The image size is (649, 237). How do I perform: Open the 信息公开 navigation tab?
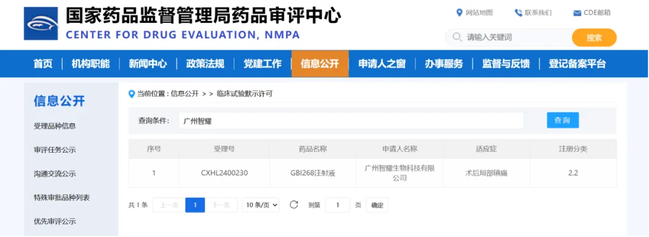point(320,64)
